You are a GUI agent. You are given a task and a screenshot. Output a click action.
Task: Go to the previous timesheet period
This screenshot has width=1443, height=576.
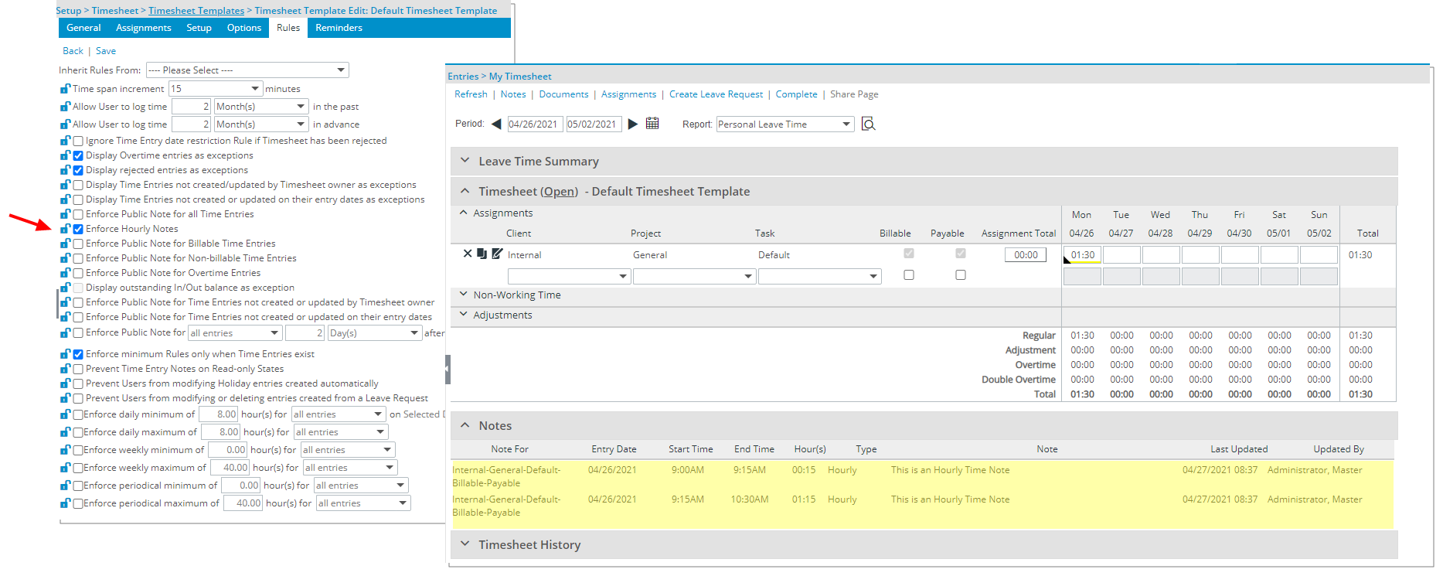tap(496, 124)
